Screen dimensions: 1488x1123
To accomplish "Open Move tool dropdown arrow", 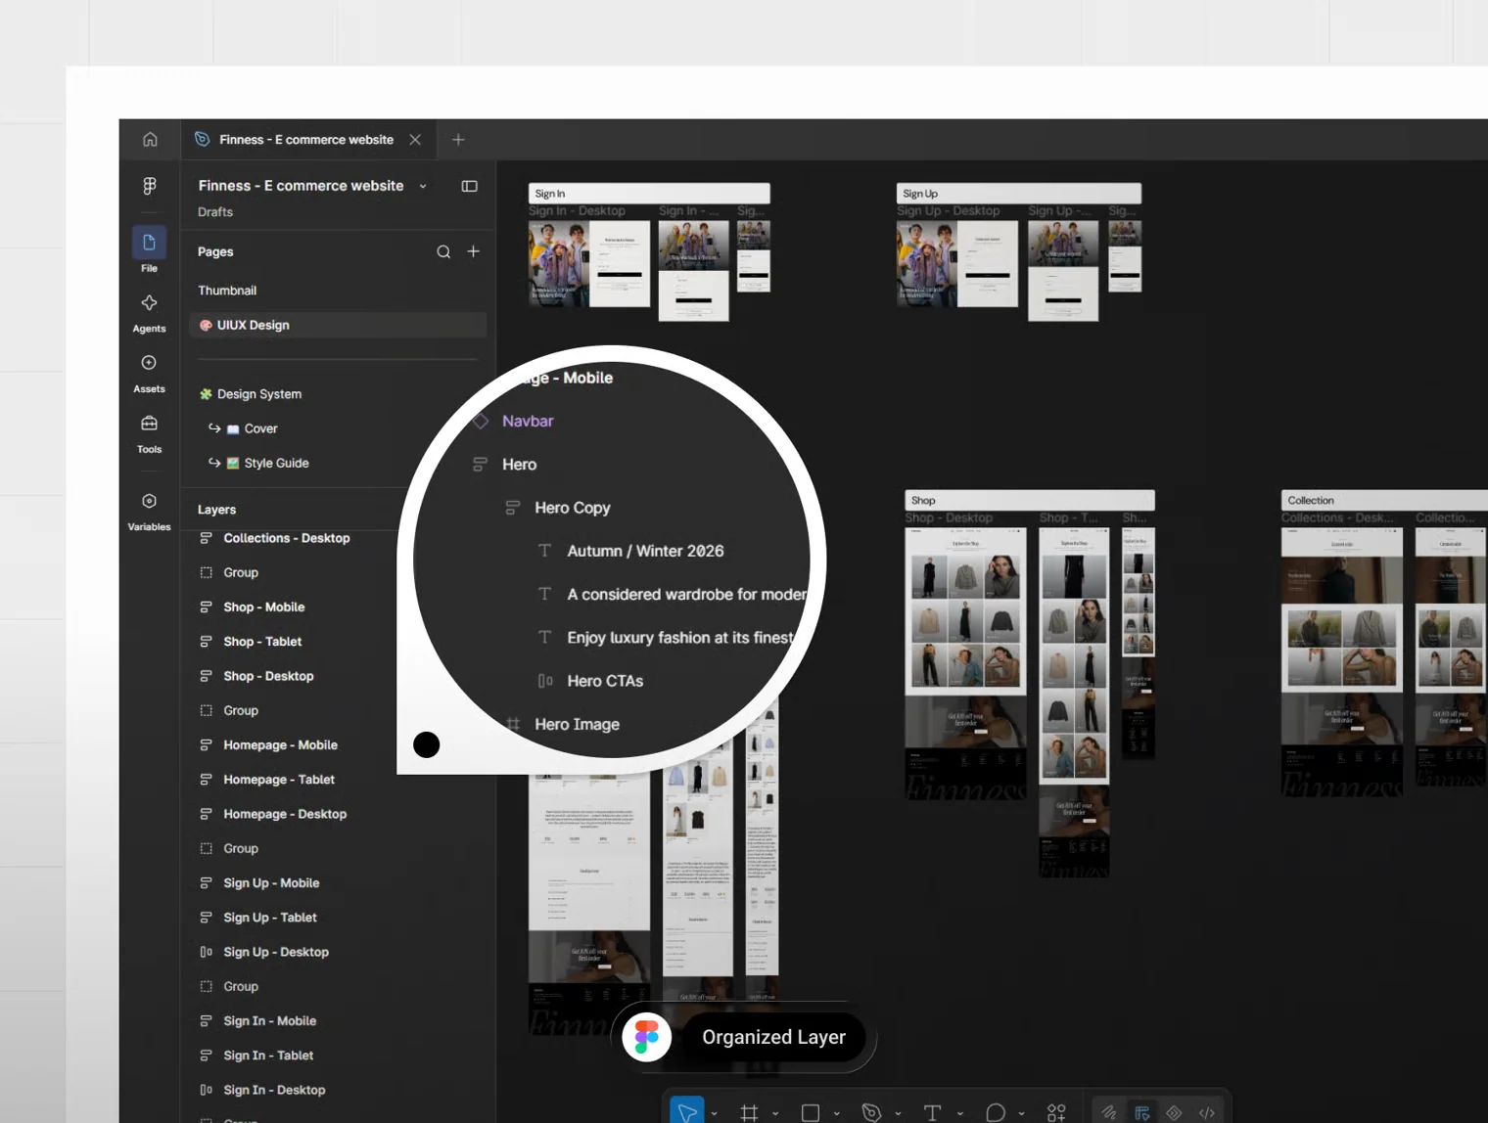I will click(715, 1113).
